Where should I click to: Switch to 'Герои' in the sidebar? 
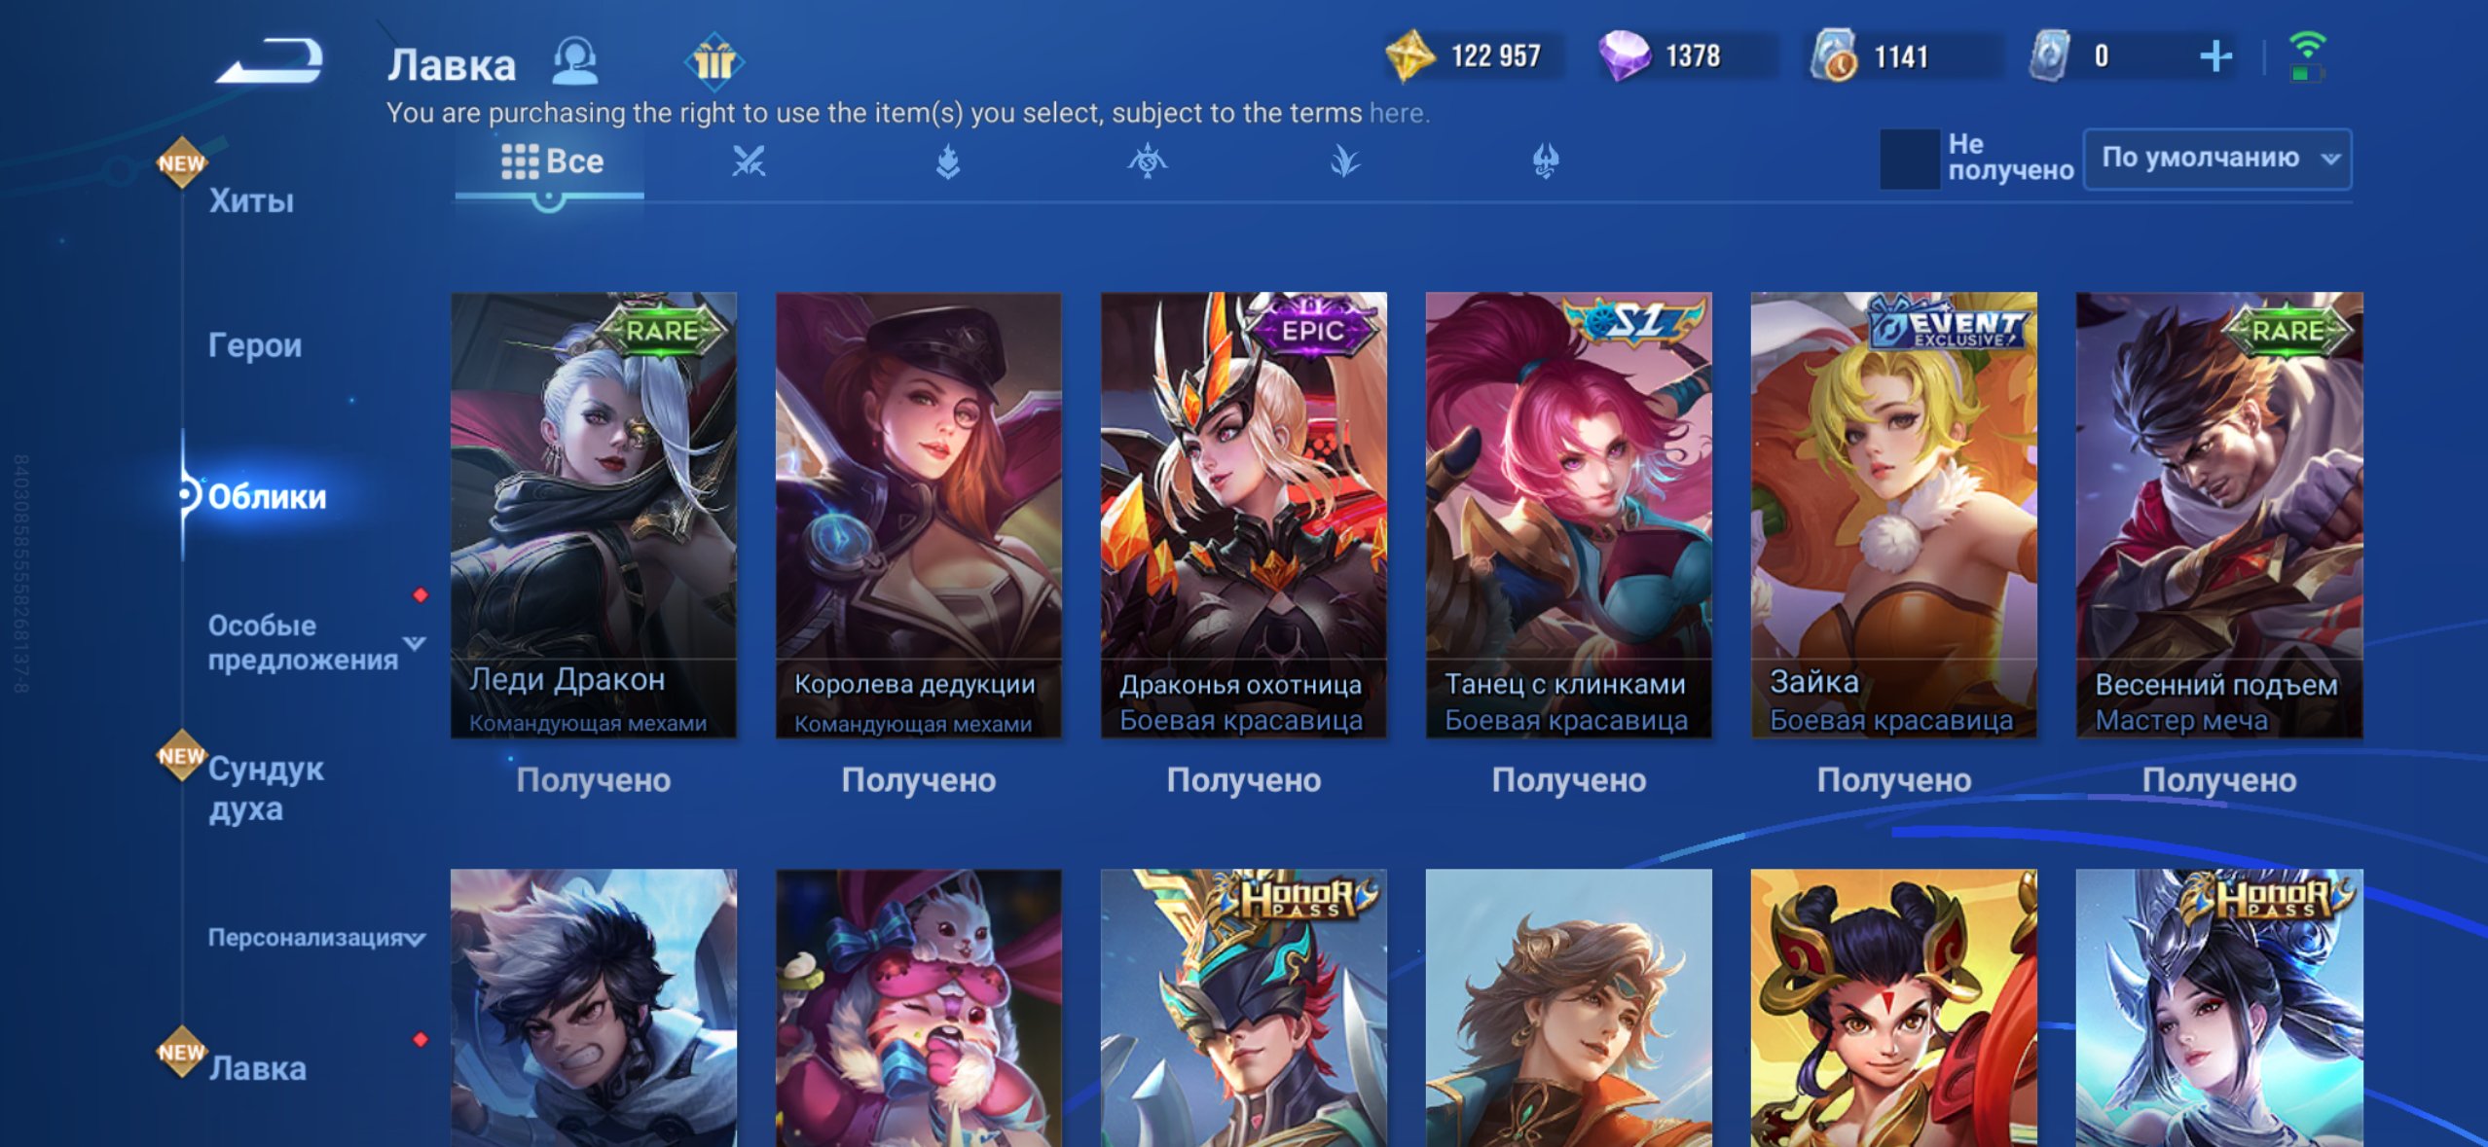click(255, 345)
